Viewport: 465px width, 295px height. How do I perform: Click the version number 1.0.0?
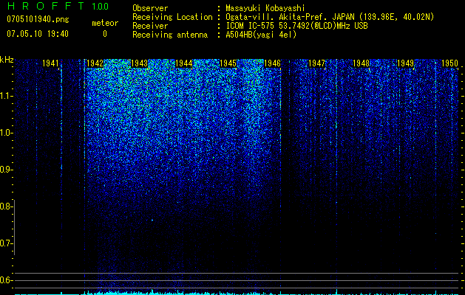[100, 6]
